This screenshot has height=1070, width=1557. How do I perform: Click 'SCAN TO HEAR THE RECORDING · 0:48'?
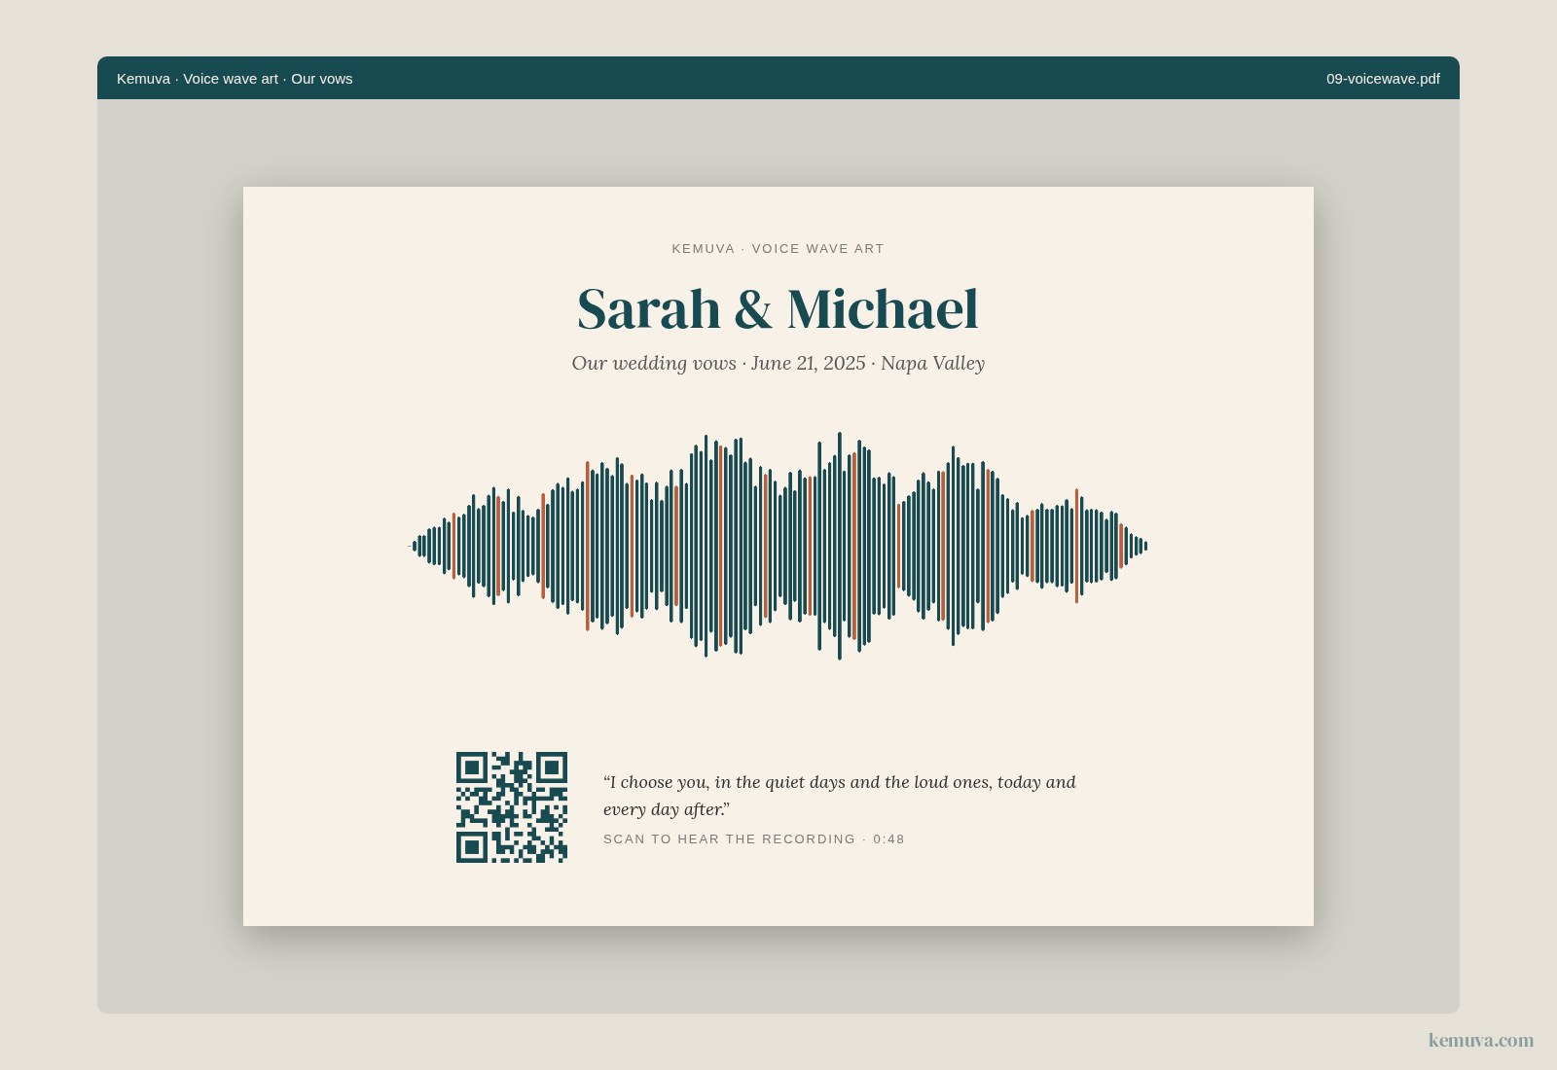tap(754, 839)
